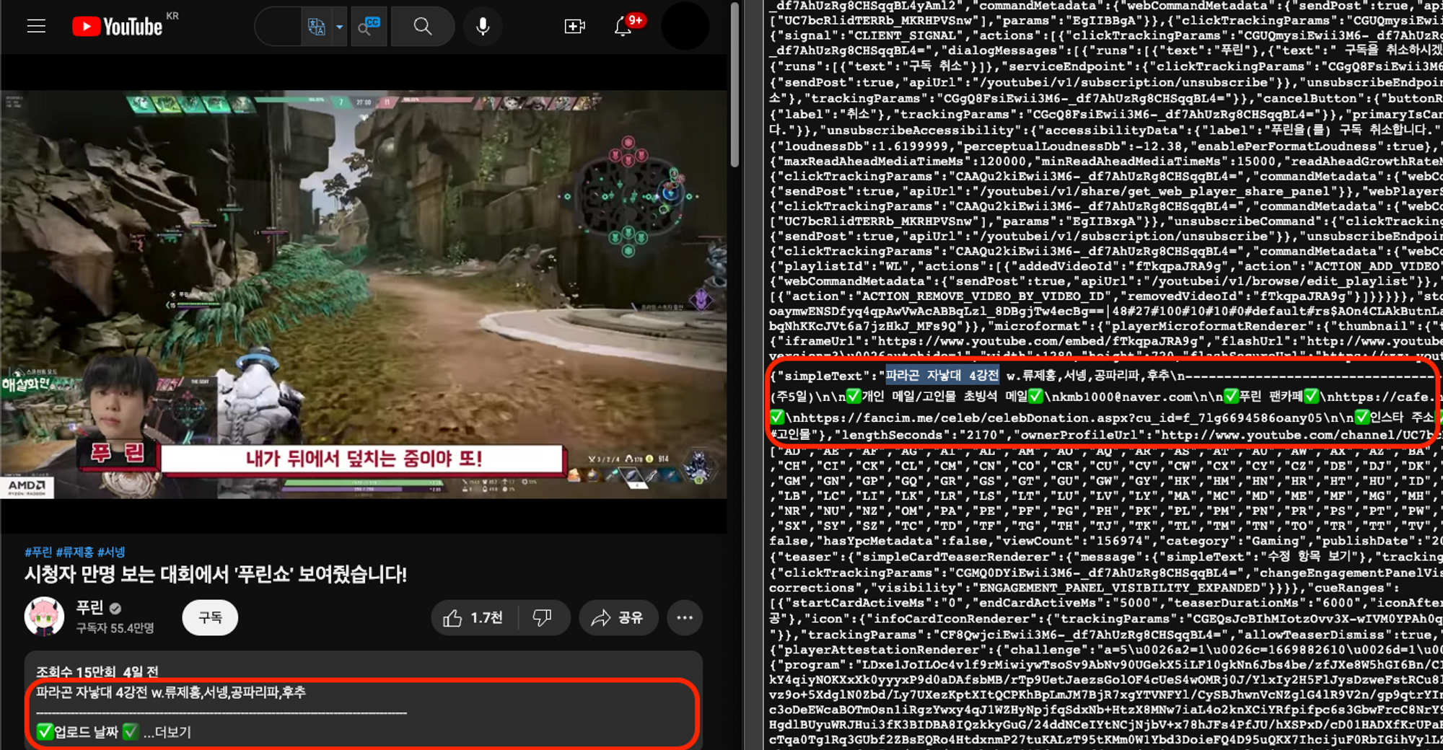Image resolution: width=1443 pixels, height=750 pixels.
Task: Click the #류제홍 hashtag link
Action: click(x=74, y=552)
